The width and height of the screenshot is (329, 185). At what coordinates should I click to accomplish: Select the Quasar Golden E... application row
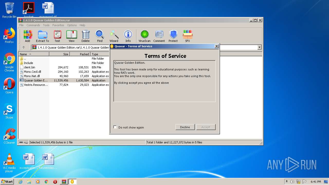click(x=64, y=80)
